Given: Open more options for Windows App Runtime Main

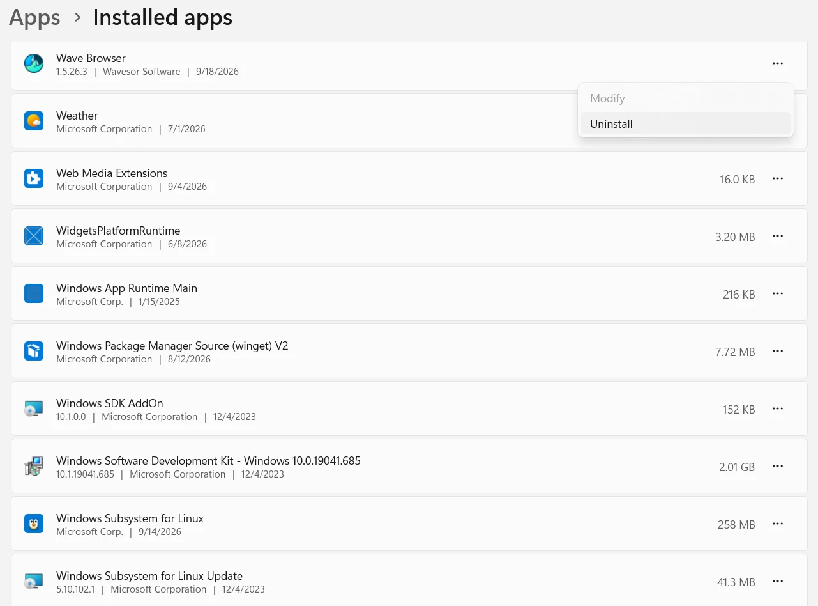Looking at the screenshot, I should [x=777, y=293].
